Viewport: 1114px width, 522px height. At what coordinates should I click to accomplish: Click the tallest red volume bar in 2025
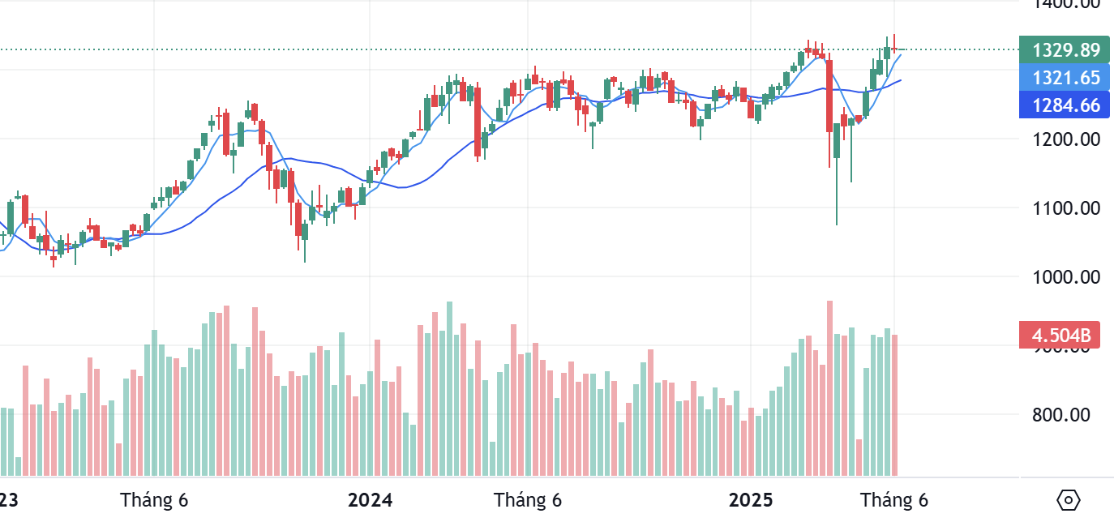[x=829, y=389]
